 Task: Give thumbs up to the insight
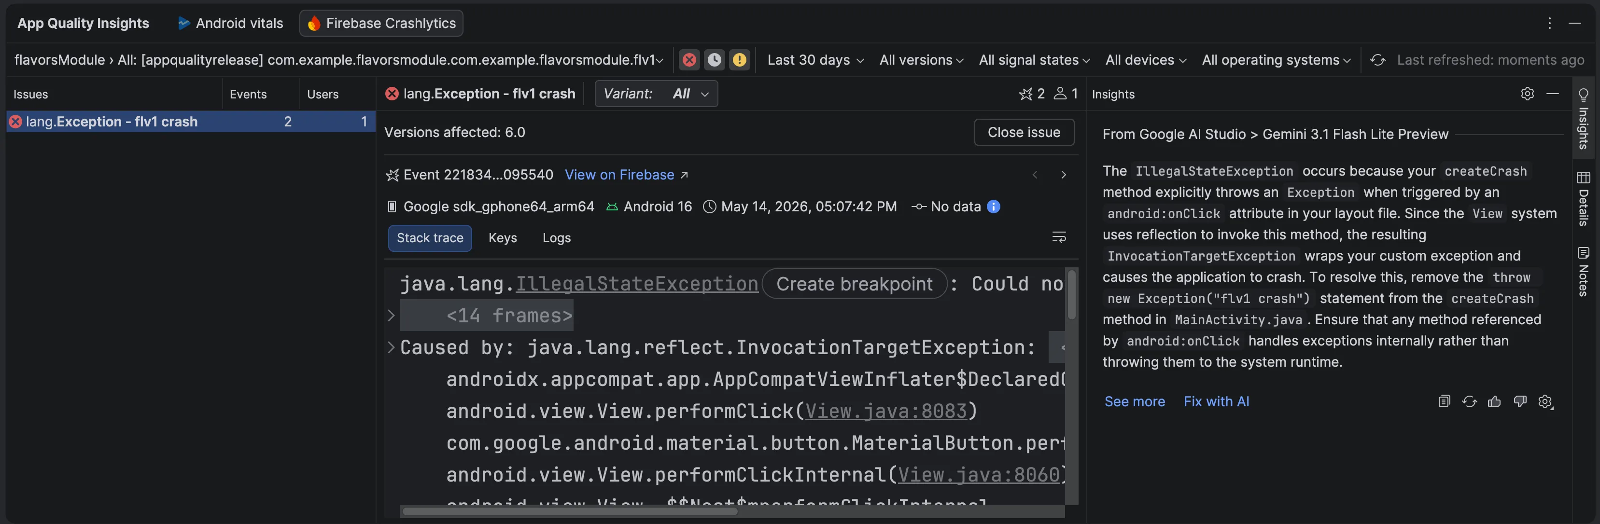[1495, 402]
